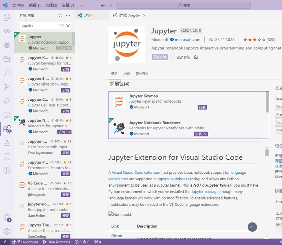Select the jupyter-notebook by Sam Helms item
282x245 pixels.
pyautogui.click(x=44, y=210)
